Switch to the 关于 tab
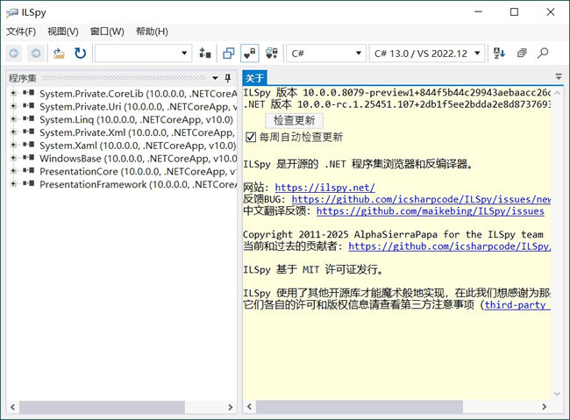Screen dimensions: 570x420 pos(254,78)
